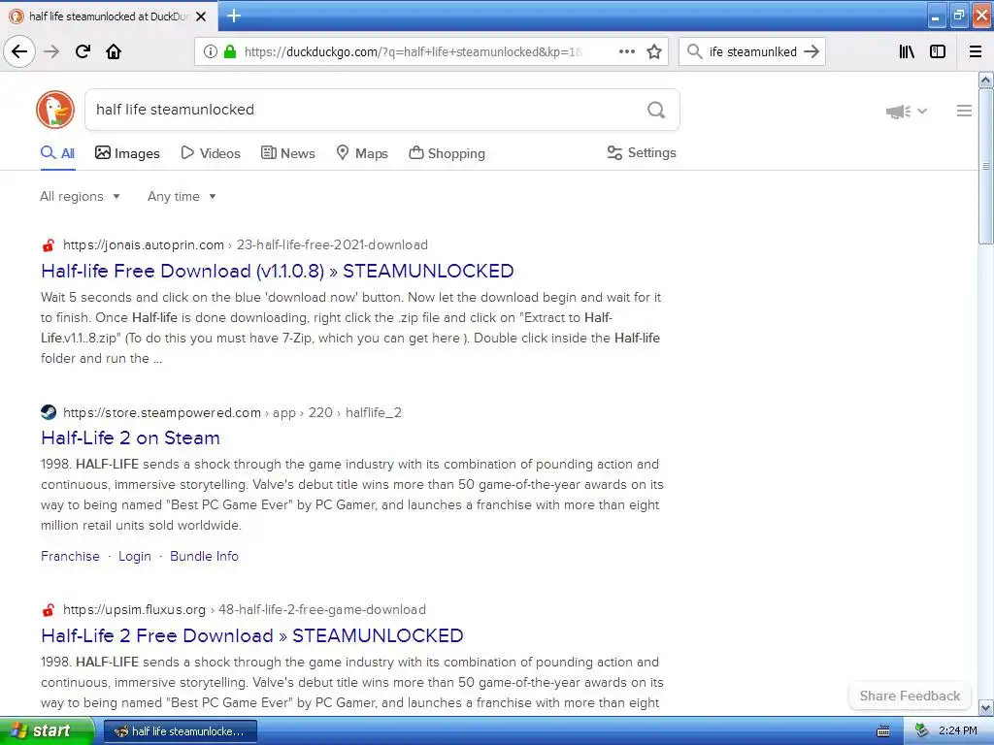Click the upsim.fluxus.org result URL
Viewport: 994px width, 745px height.
[244, 610]
